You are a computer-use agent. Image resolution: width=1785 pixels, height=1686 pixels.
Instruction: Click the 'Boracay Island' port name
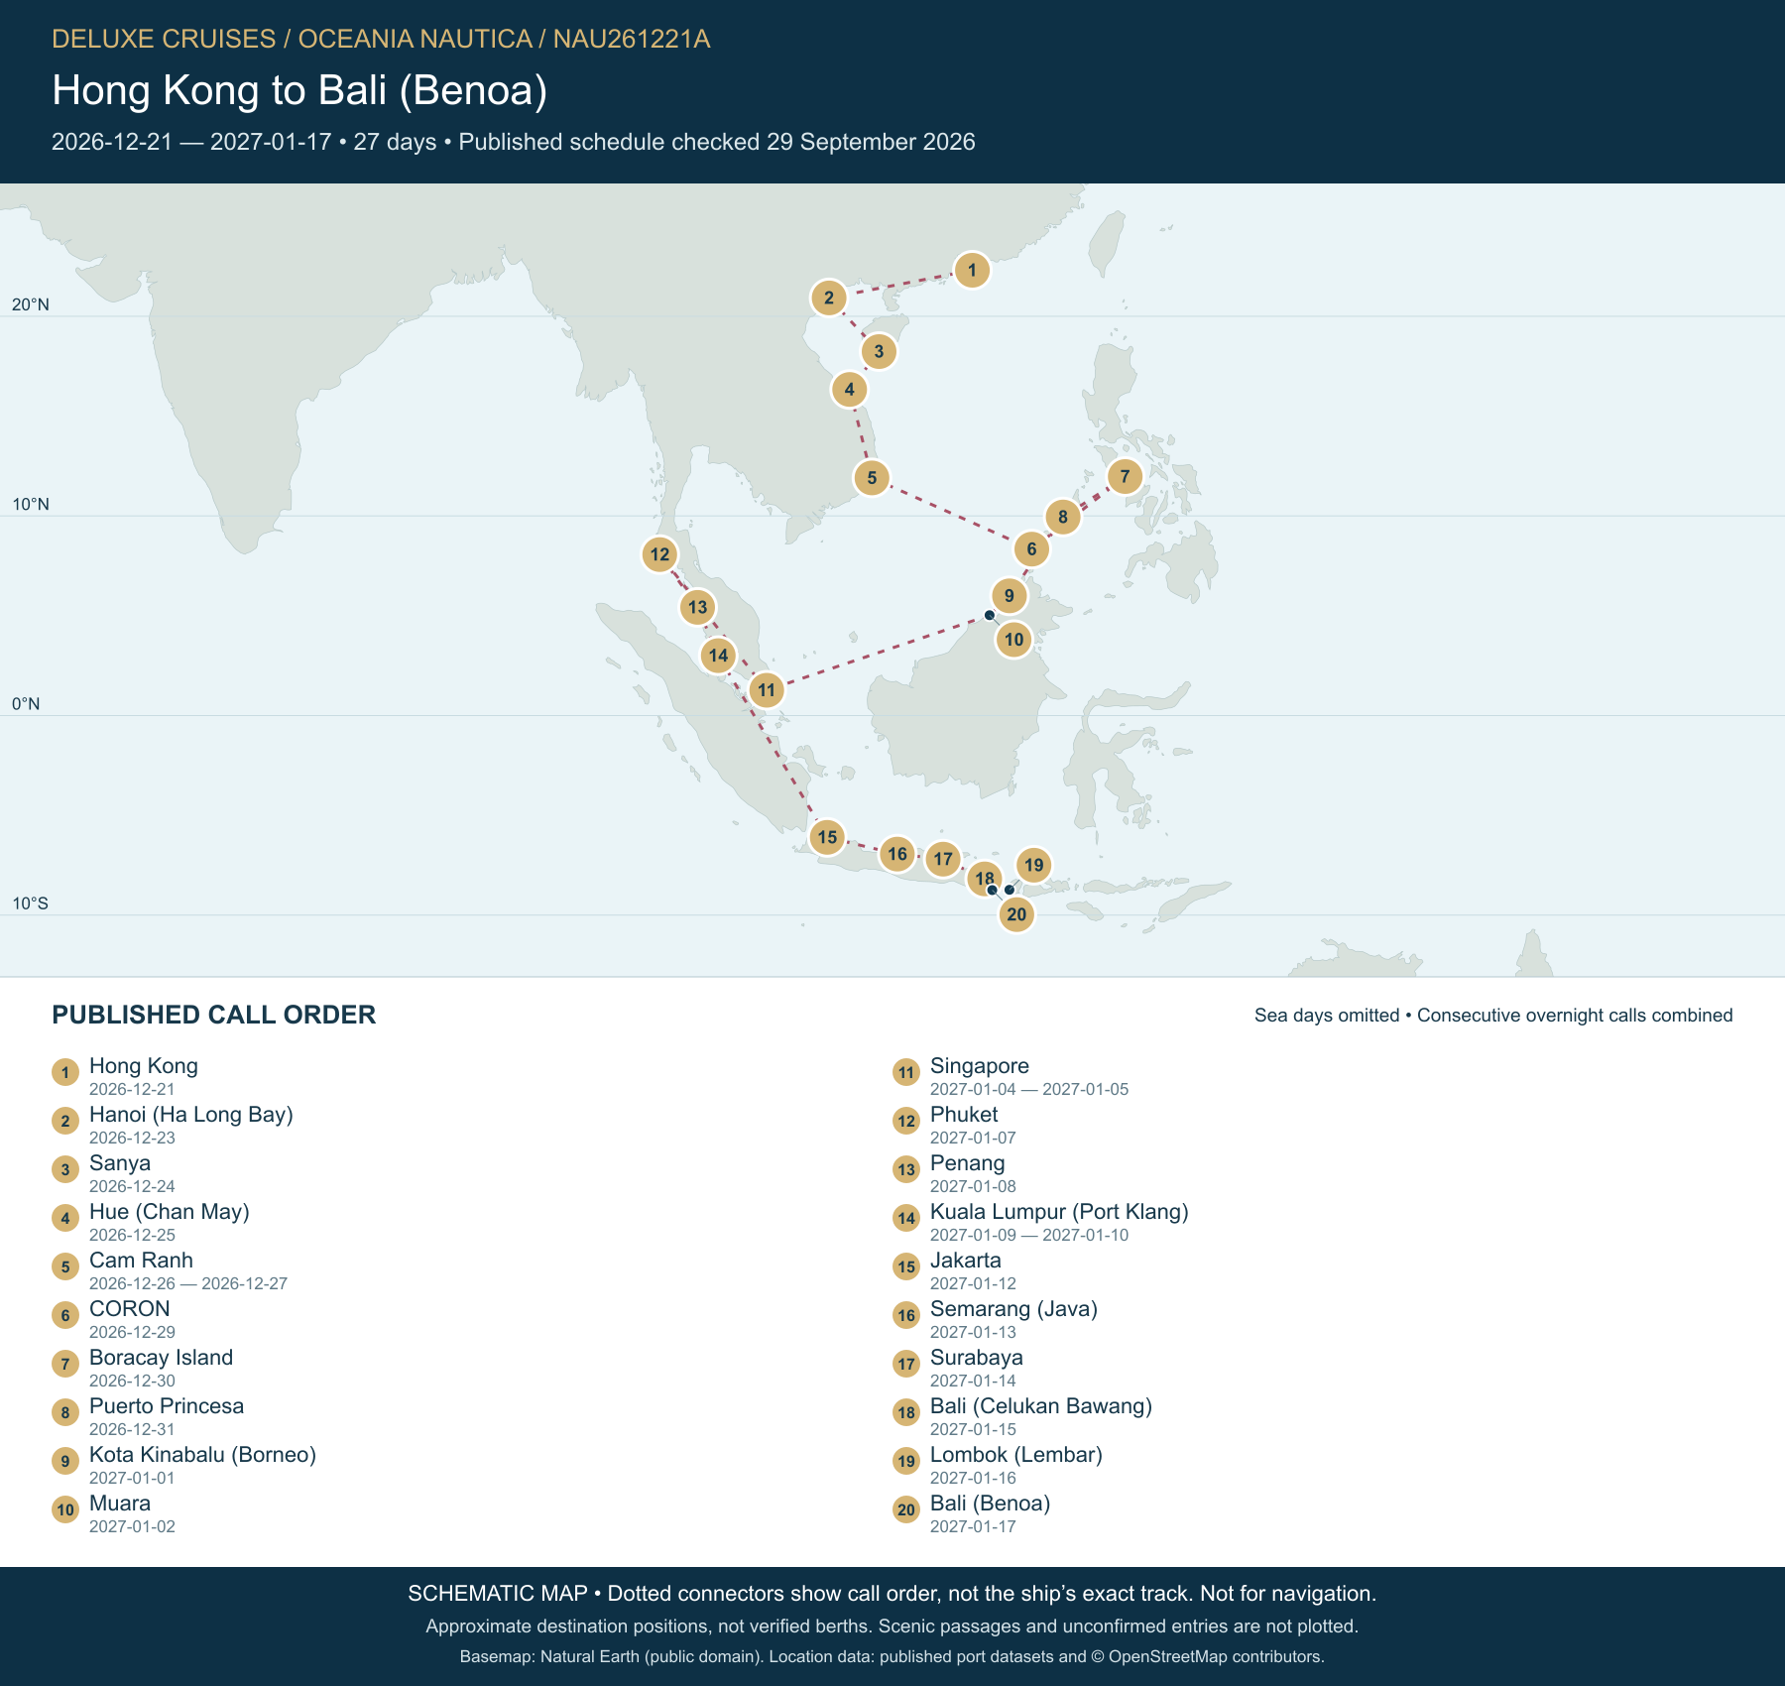pyautogui.click(x=161, y=1358)
